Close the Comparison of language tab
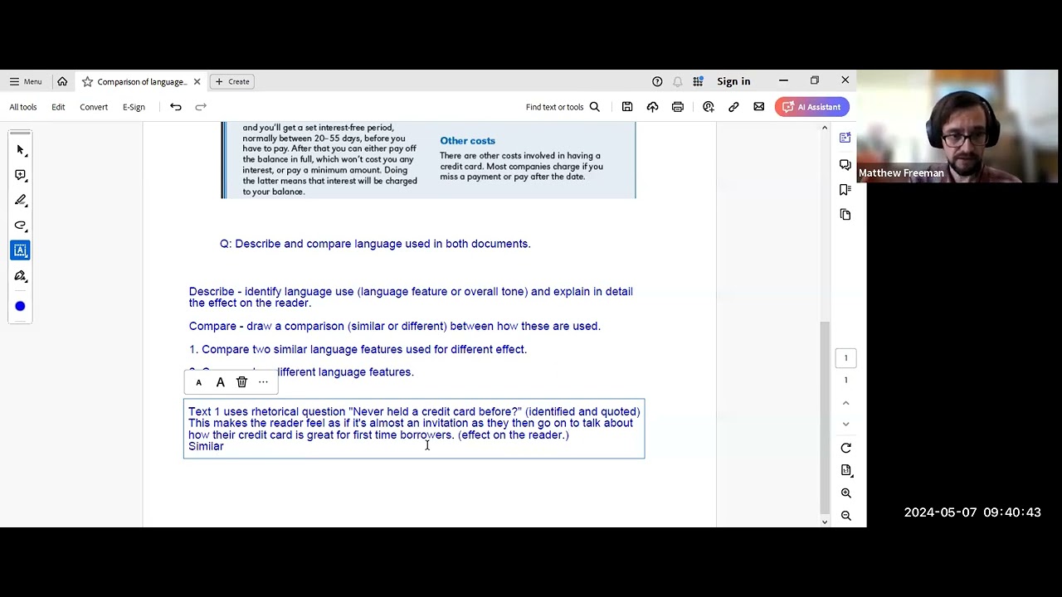 (x=197, y=81)
